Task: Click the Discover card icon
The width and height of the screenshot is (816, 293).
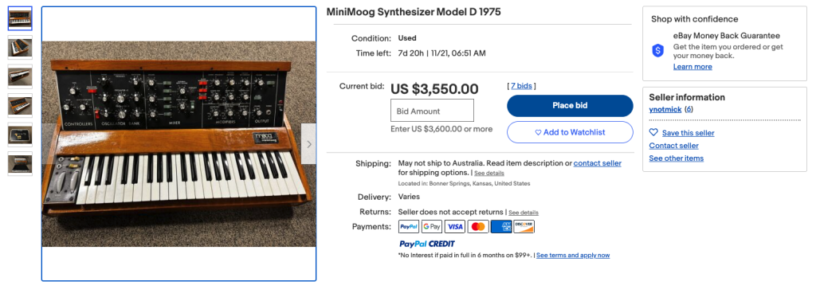Action: tap(524, 226)
